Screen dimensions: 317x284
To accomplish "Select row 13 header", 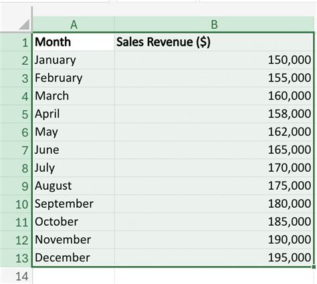I will coord(16,258).
